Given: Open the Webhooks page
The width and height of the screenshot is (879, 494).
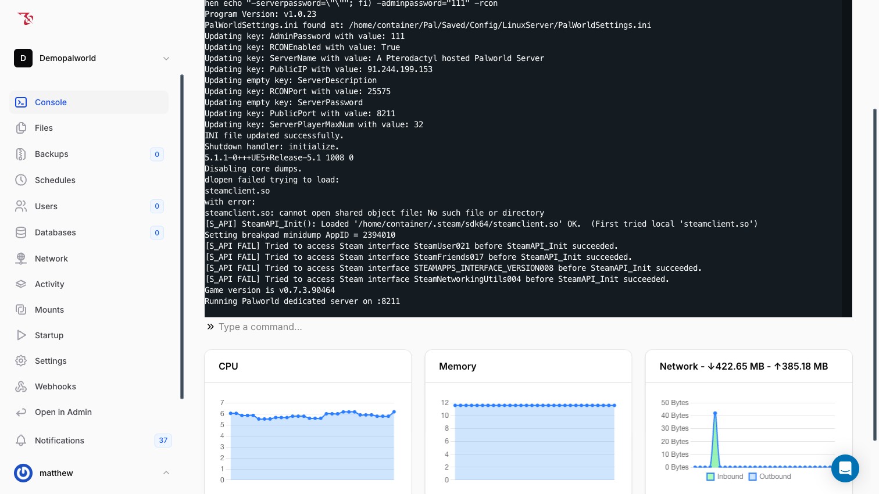Looking at the screenshot, I should coord(89,386).
